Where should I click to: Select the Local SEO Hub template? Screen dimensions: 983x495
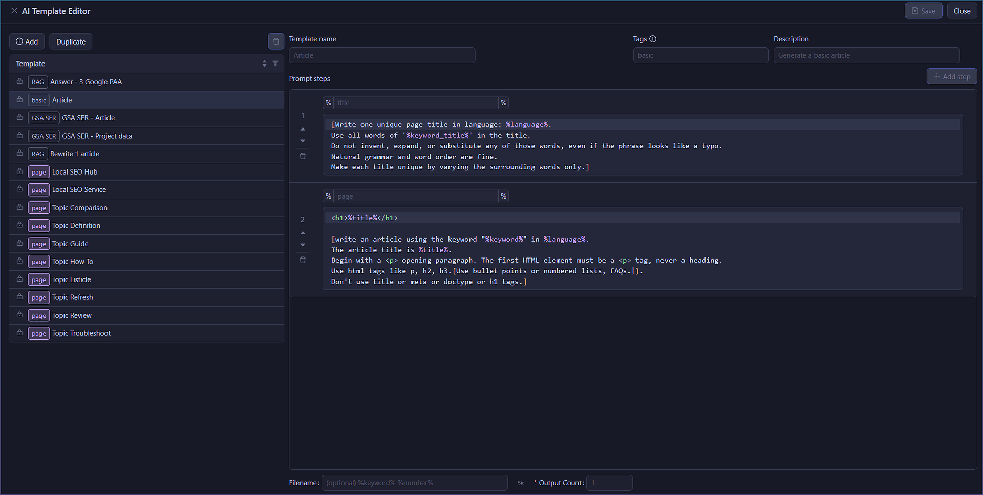point(147,172)
